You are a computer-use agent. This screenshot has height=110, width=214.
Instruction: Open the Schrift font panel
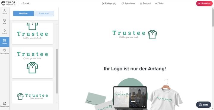click(5, 12)
